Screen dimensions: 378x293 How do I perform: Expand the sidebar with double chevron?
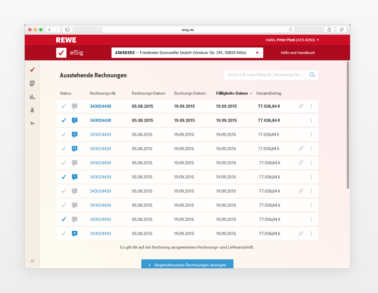pos(32,261)
